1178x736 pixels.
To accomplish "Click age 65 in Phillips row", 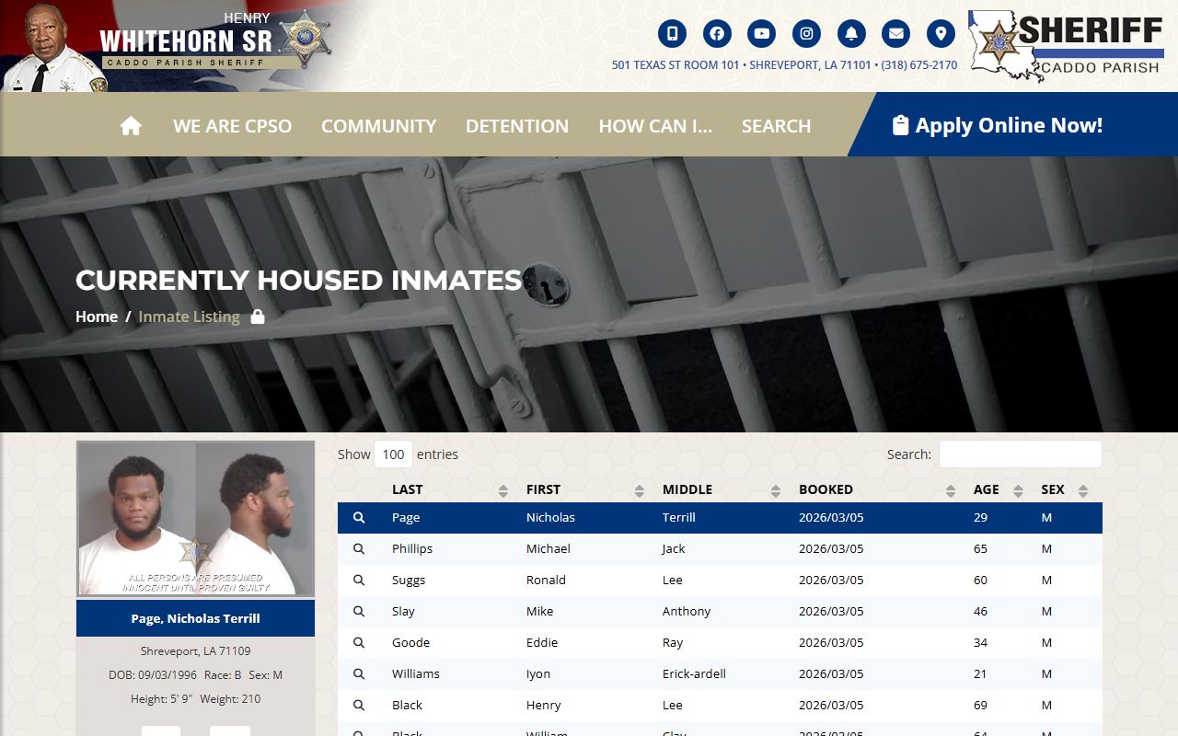I will pos(980,549).
